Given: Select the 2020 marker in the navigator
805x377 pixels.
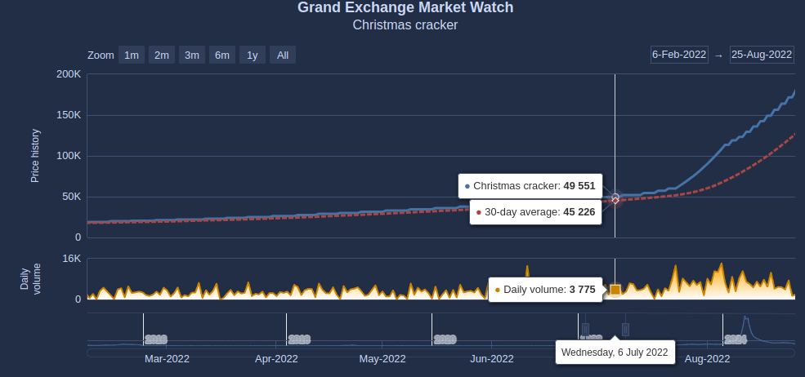Looking at the screenshot, I should [x=445, y=339].
